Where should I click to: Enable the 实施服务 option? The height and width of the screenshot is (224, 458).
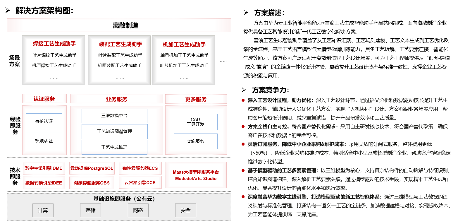pos(195,141)
